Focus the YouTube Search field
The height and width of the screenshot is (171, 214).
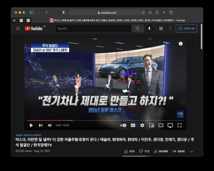click(x=93, y=29)
